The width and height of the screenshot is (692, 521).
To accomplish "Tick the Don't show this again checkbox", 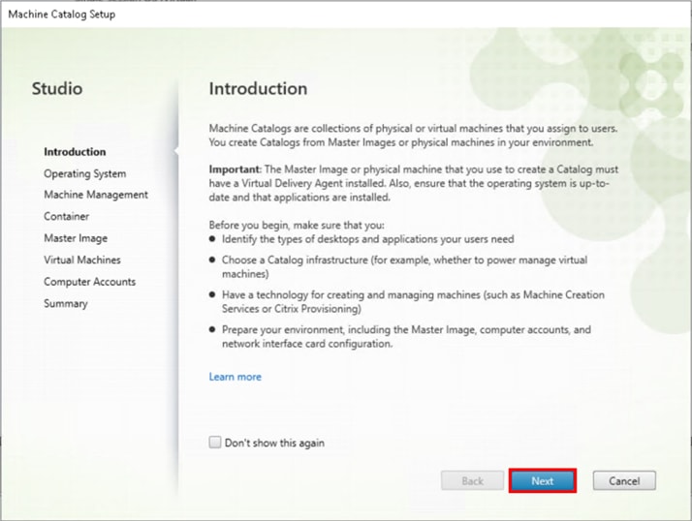I will 215,442.
